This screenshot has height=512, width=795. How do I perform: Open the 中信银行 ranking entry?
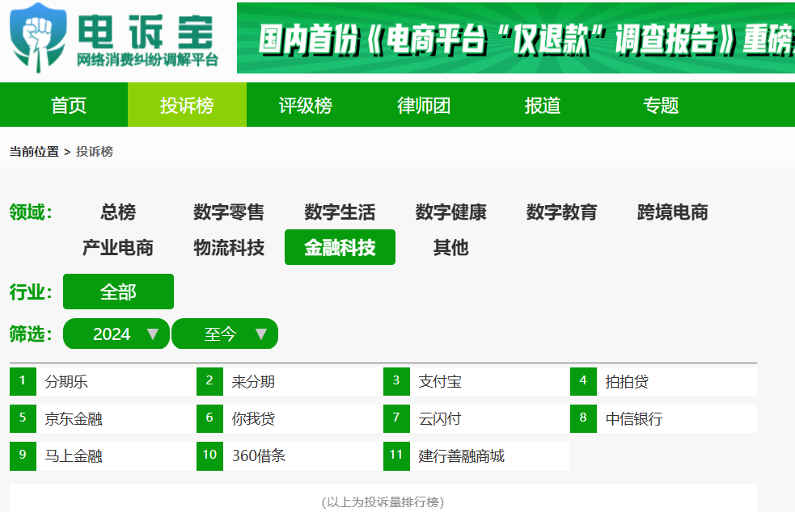(x=664, y=418)
